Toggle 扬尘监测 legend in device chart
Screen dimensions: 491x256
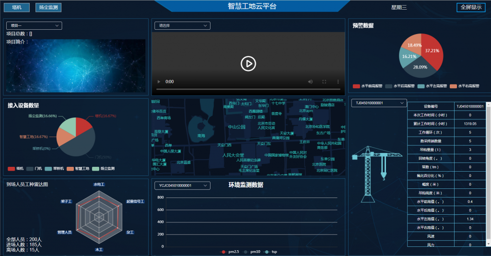[x=104, y=169]
